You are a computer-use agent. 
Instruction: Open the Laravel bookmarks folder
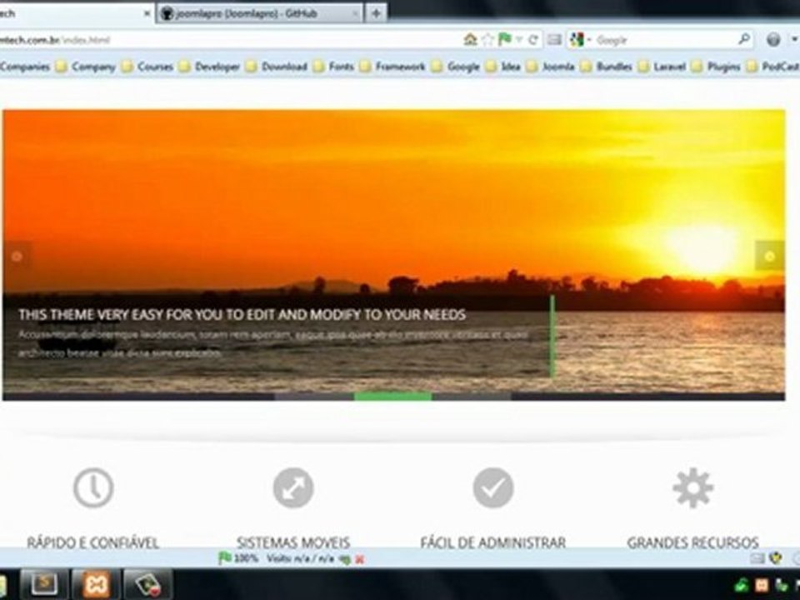(x=662, y=67)
